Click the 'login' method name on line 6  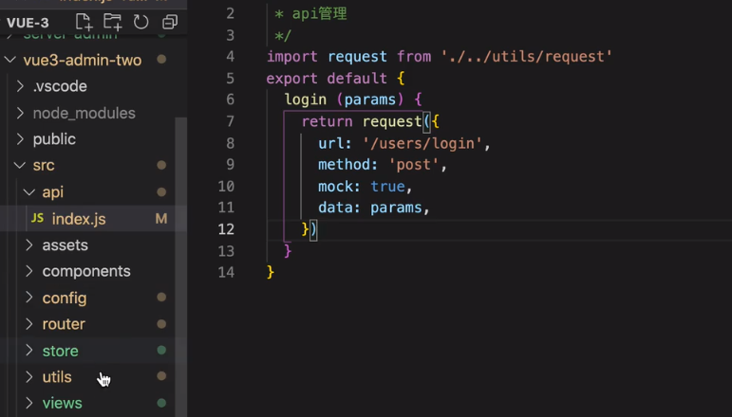pos(306,100)
